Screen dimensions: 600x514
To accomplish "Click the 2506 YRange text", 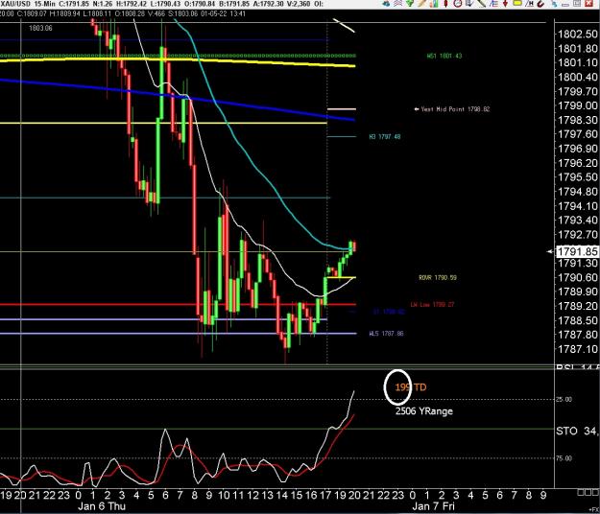I will pyautogui.click(x=424, y=411).
